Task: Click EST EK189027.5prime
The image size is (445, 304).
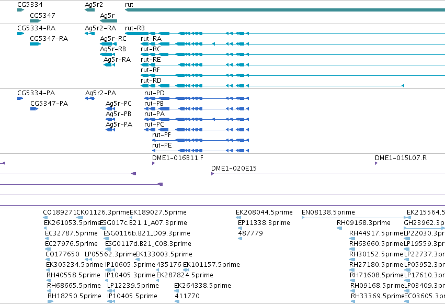Action: [x=158, y=212]
